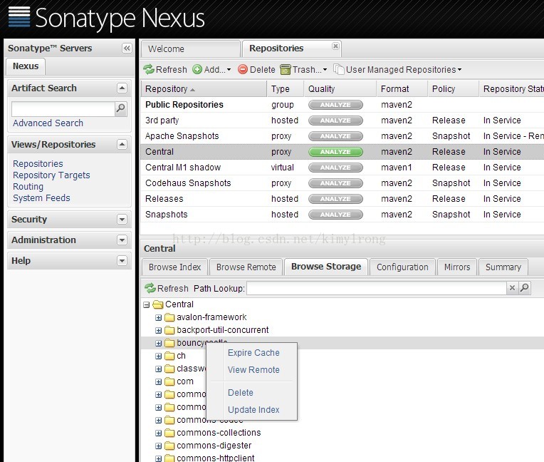This screenshot has width=544, height=462.
Task: Focus the Path Lookup field
Action: pos(377,288)
